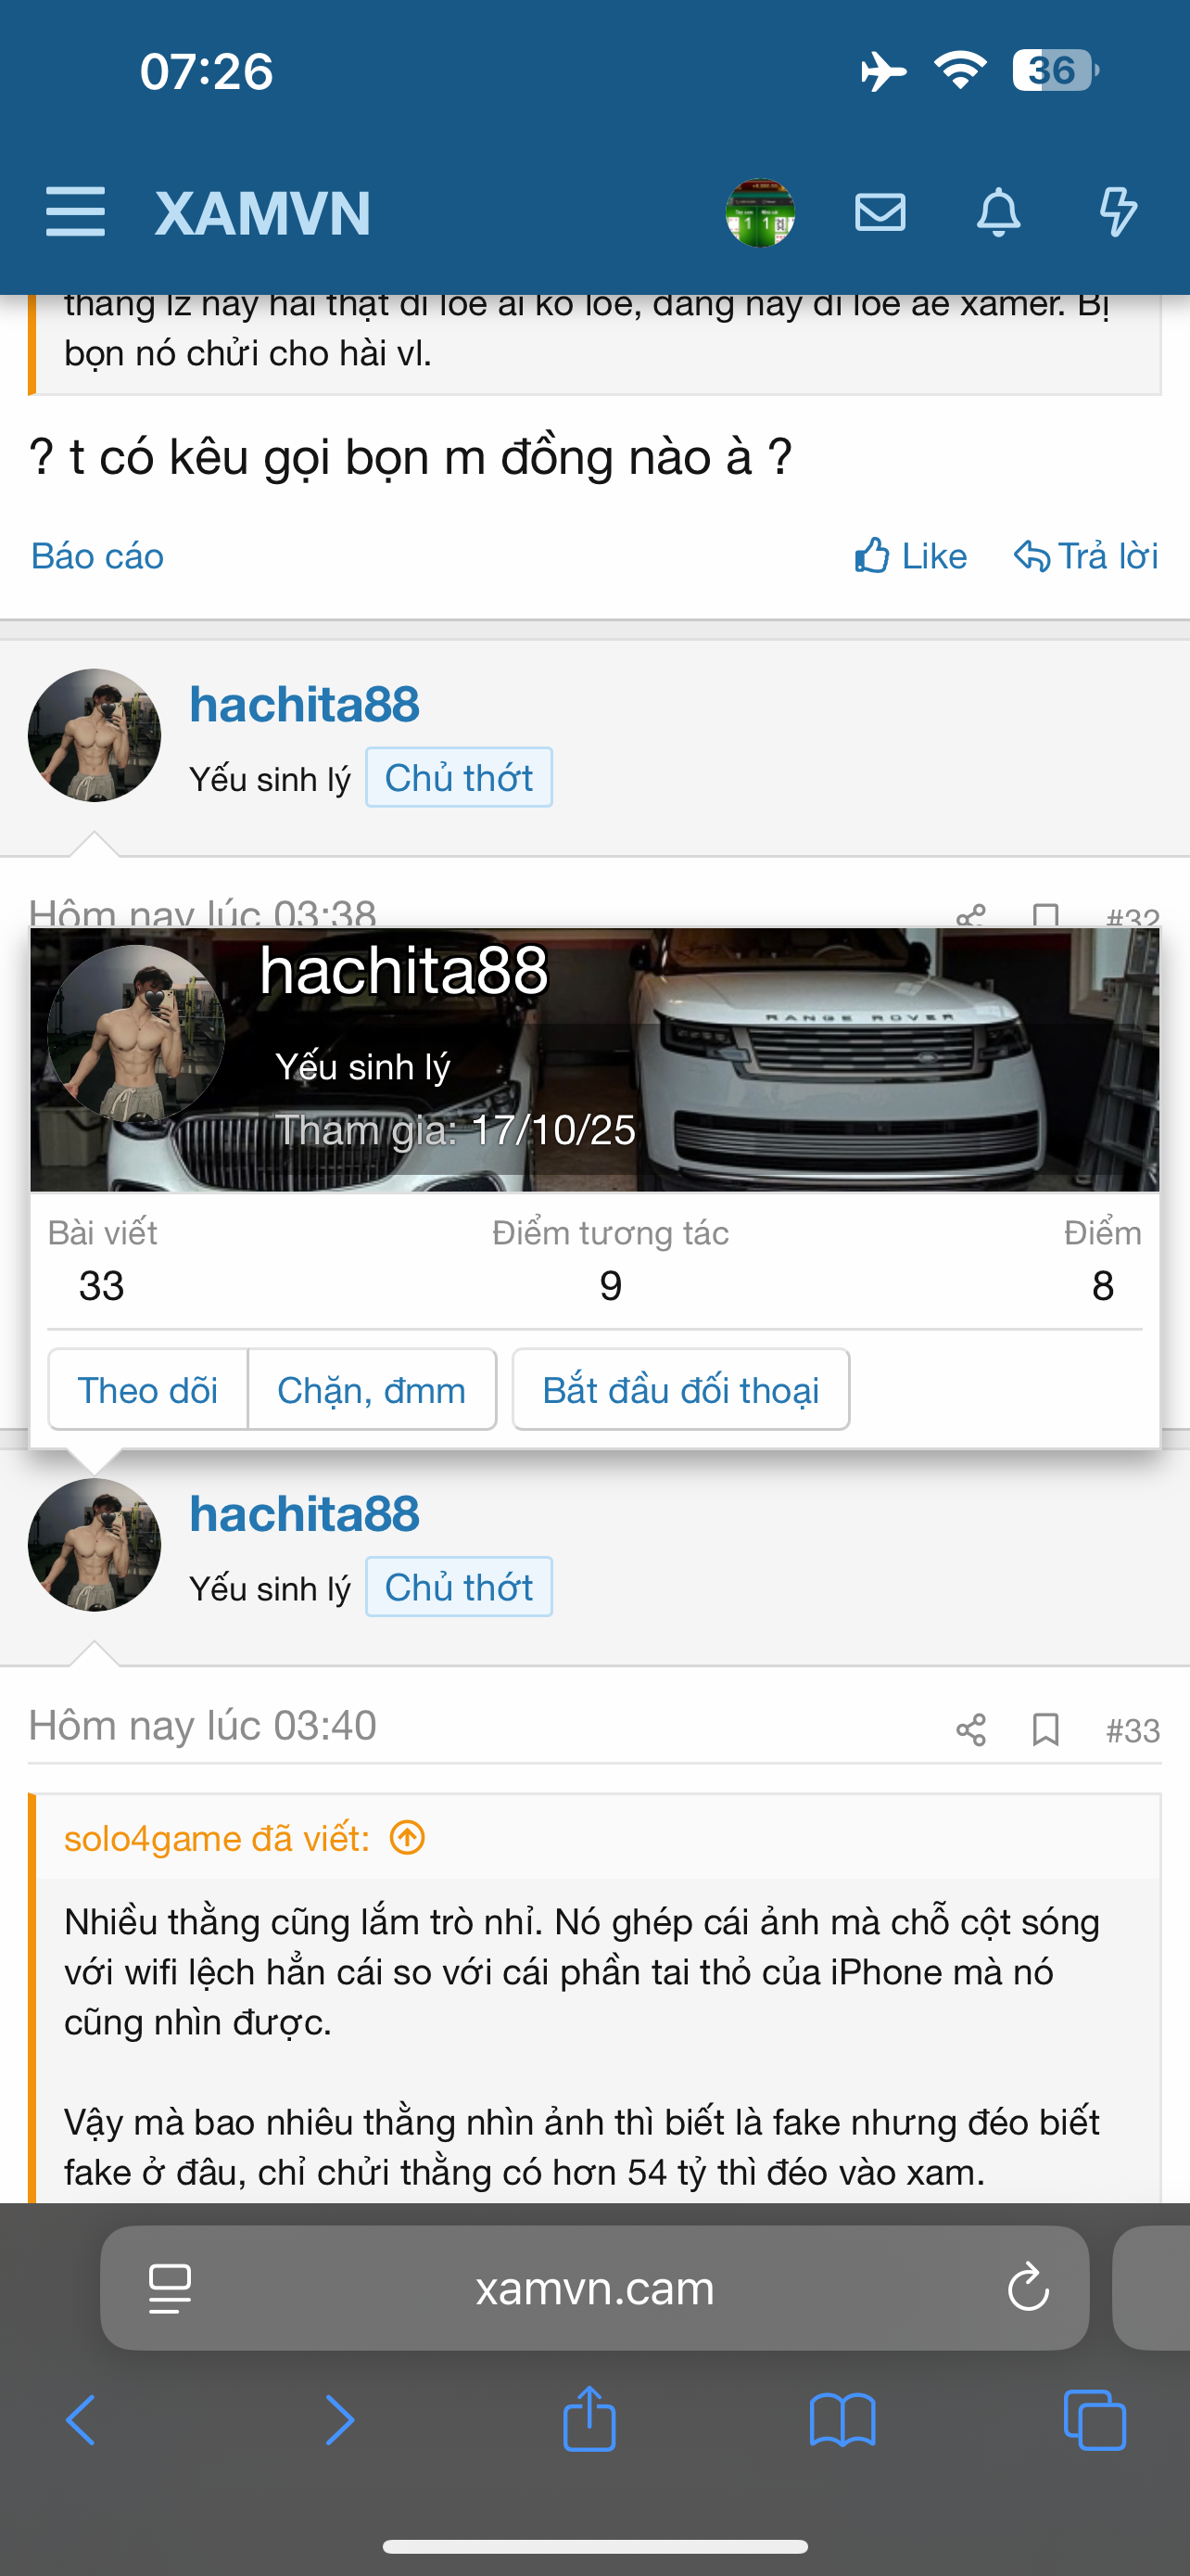
Task: Open the inbox envelope icon
Action: pyautogui.click(x=880, y=212)
